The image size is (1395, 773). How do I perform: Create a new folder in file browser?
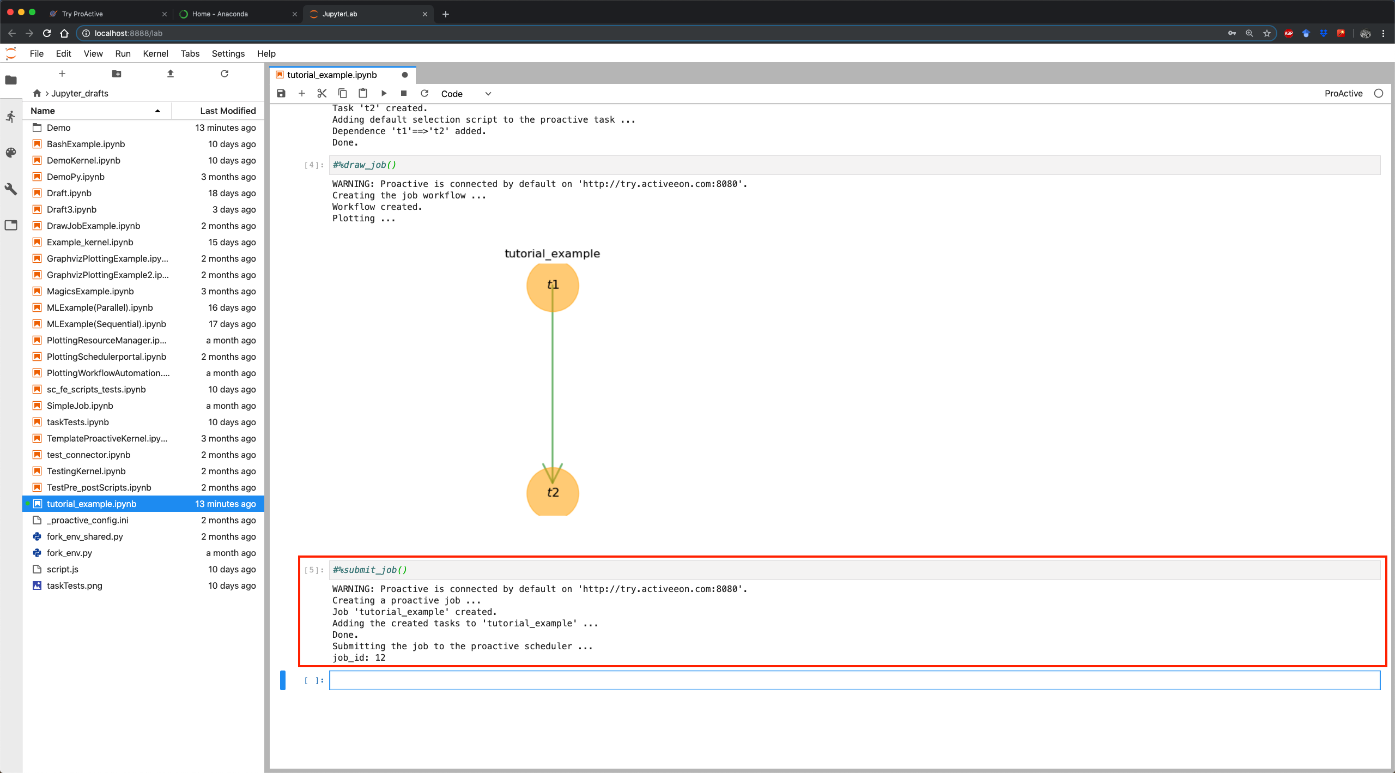116,74
